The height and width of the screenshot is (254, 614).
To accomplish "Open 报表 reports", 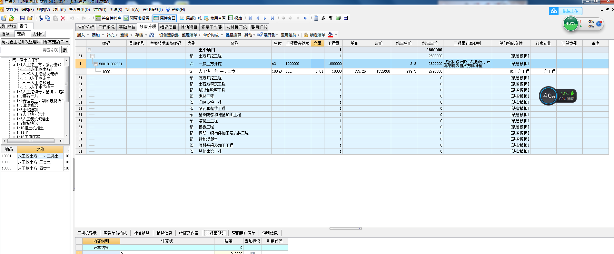I will (235, 18).
